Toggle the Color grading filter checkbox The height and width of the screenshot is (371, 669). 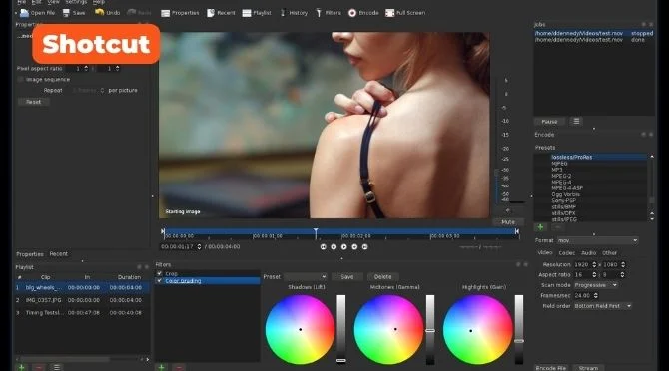pos(159,281)
